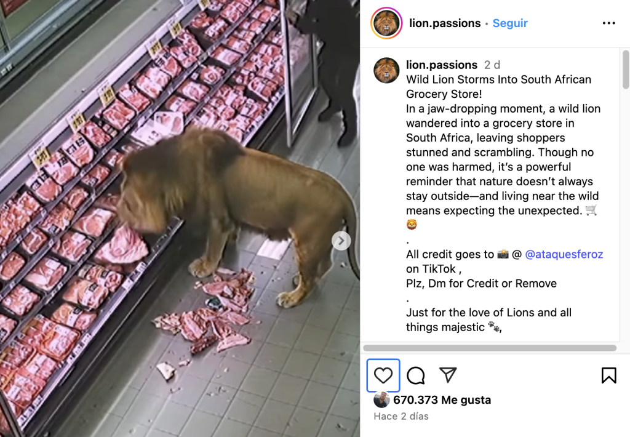Open the @ataquesferoz mention link
The width and height of the screenshot is (630, 437).
564,254
